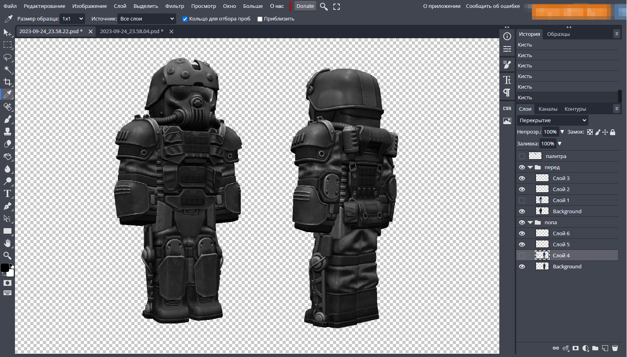Select the Hand tool
This screenshot has width=627, height=357.
click(x=7, y=243)
